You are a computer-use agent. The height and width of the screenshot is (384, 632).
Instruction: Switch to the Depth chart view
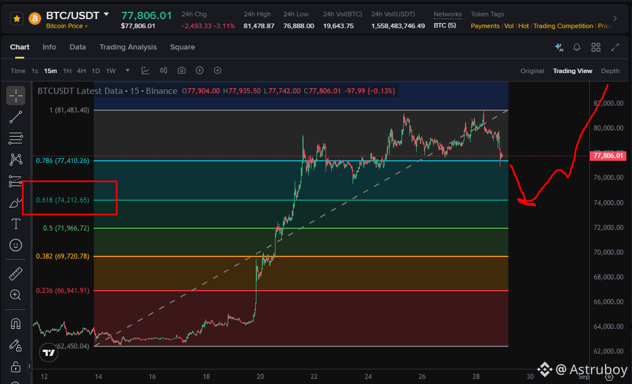coord(610,71)
